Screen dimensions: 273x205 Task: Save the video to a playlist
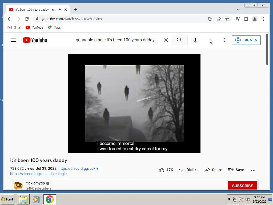(236, 170)
